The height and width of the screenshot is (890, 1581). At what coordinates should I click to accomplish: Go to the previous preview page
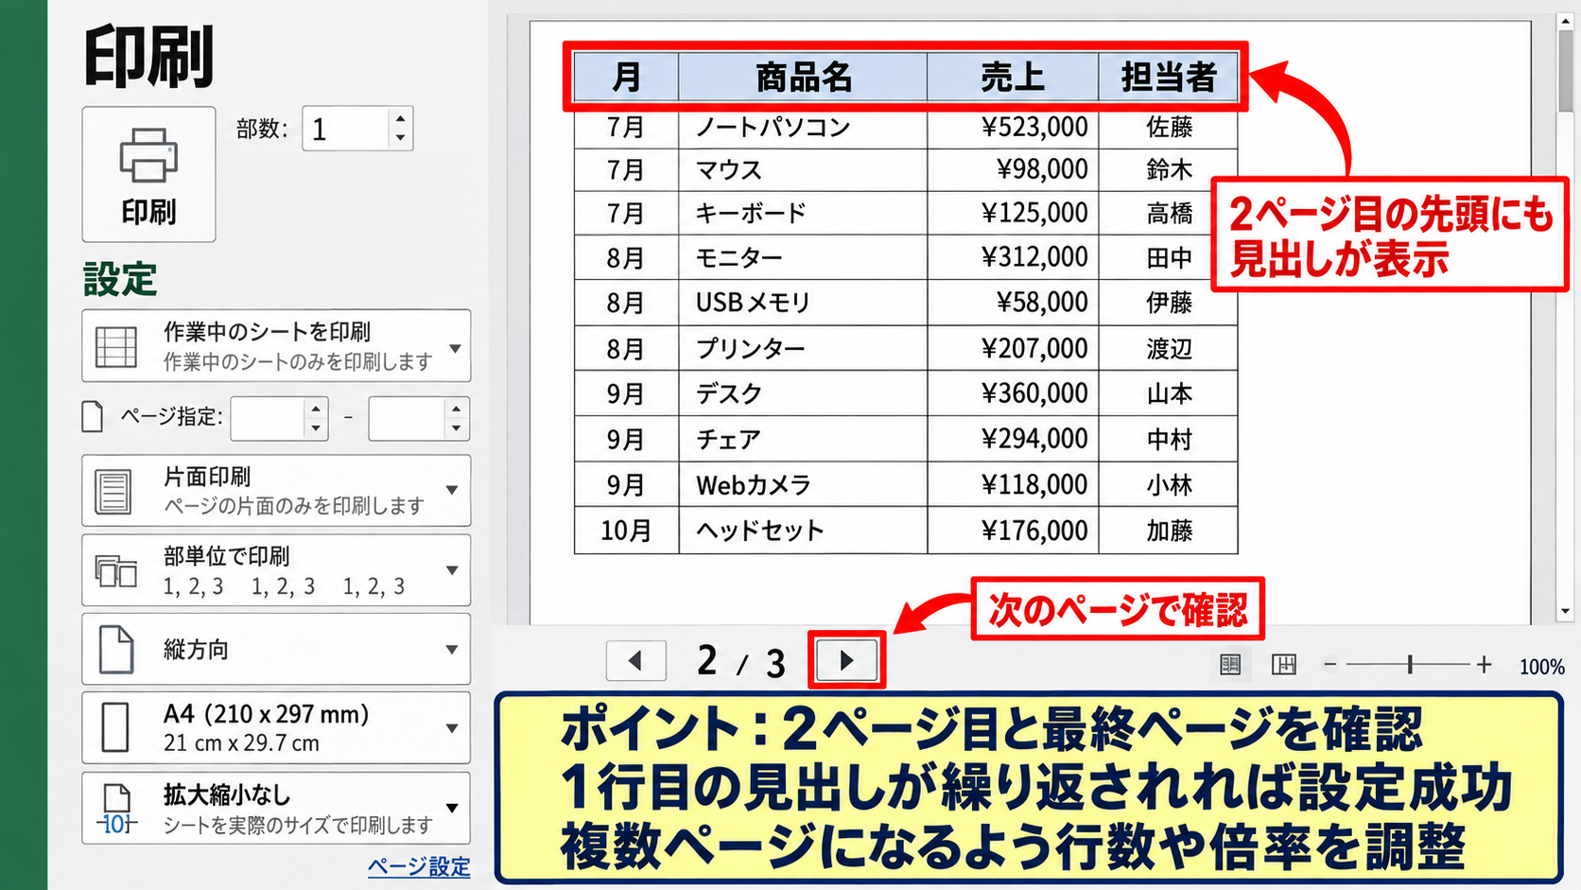tap(635, 660)
